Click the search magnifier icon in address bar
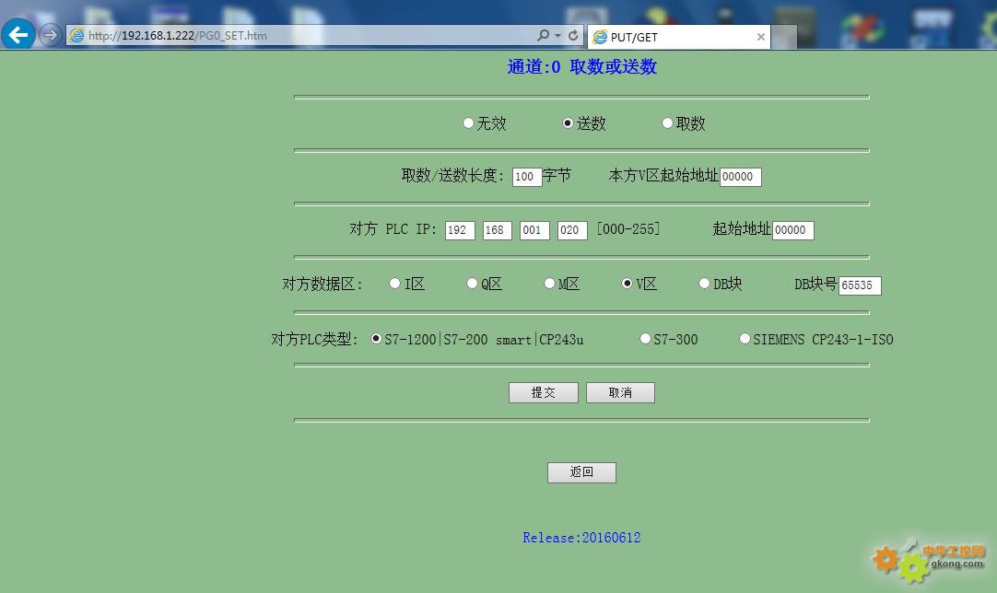The image size is (997, 593). coord(544,36)
